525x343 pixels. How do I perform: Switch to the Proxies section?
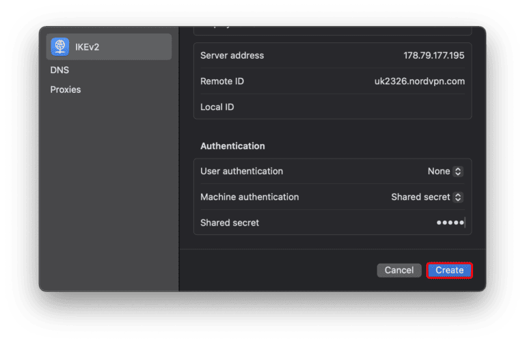click(66, 90)
